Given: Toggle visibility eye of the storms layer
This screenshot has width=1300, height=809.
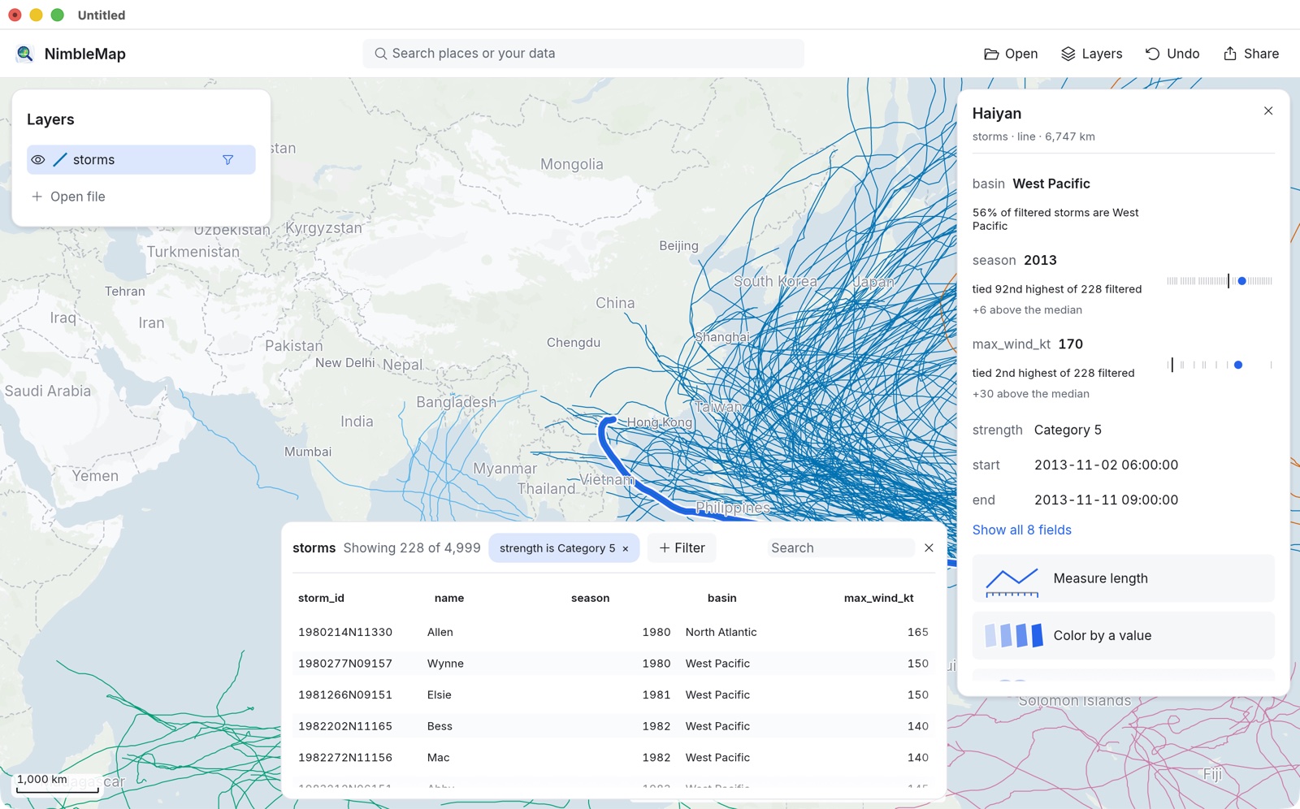Looking at the screenshot, I should click(x=38, y=160).
